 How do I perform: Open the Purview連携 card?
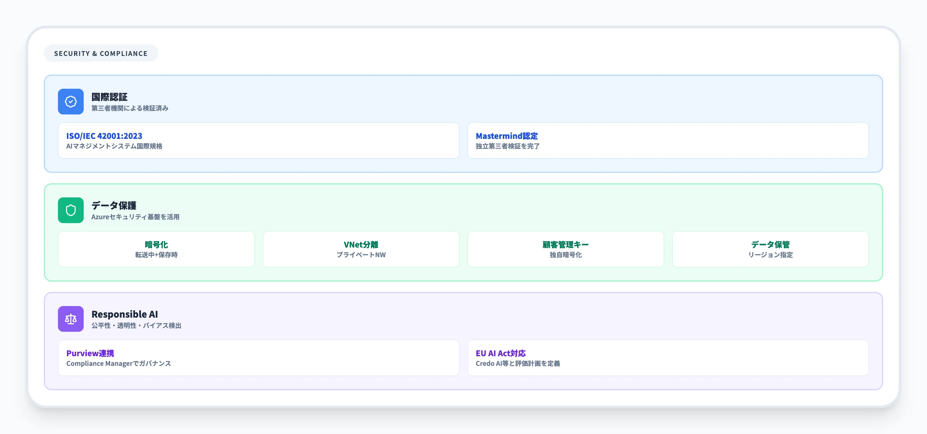258,358
